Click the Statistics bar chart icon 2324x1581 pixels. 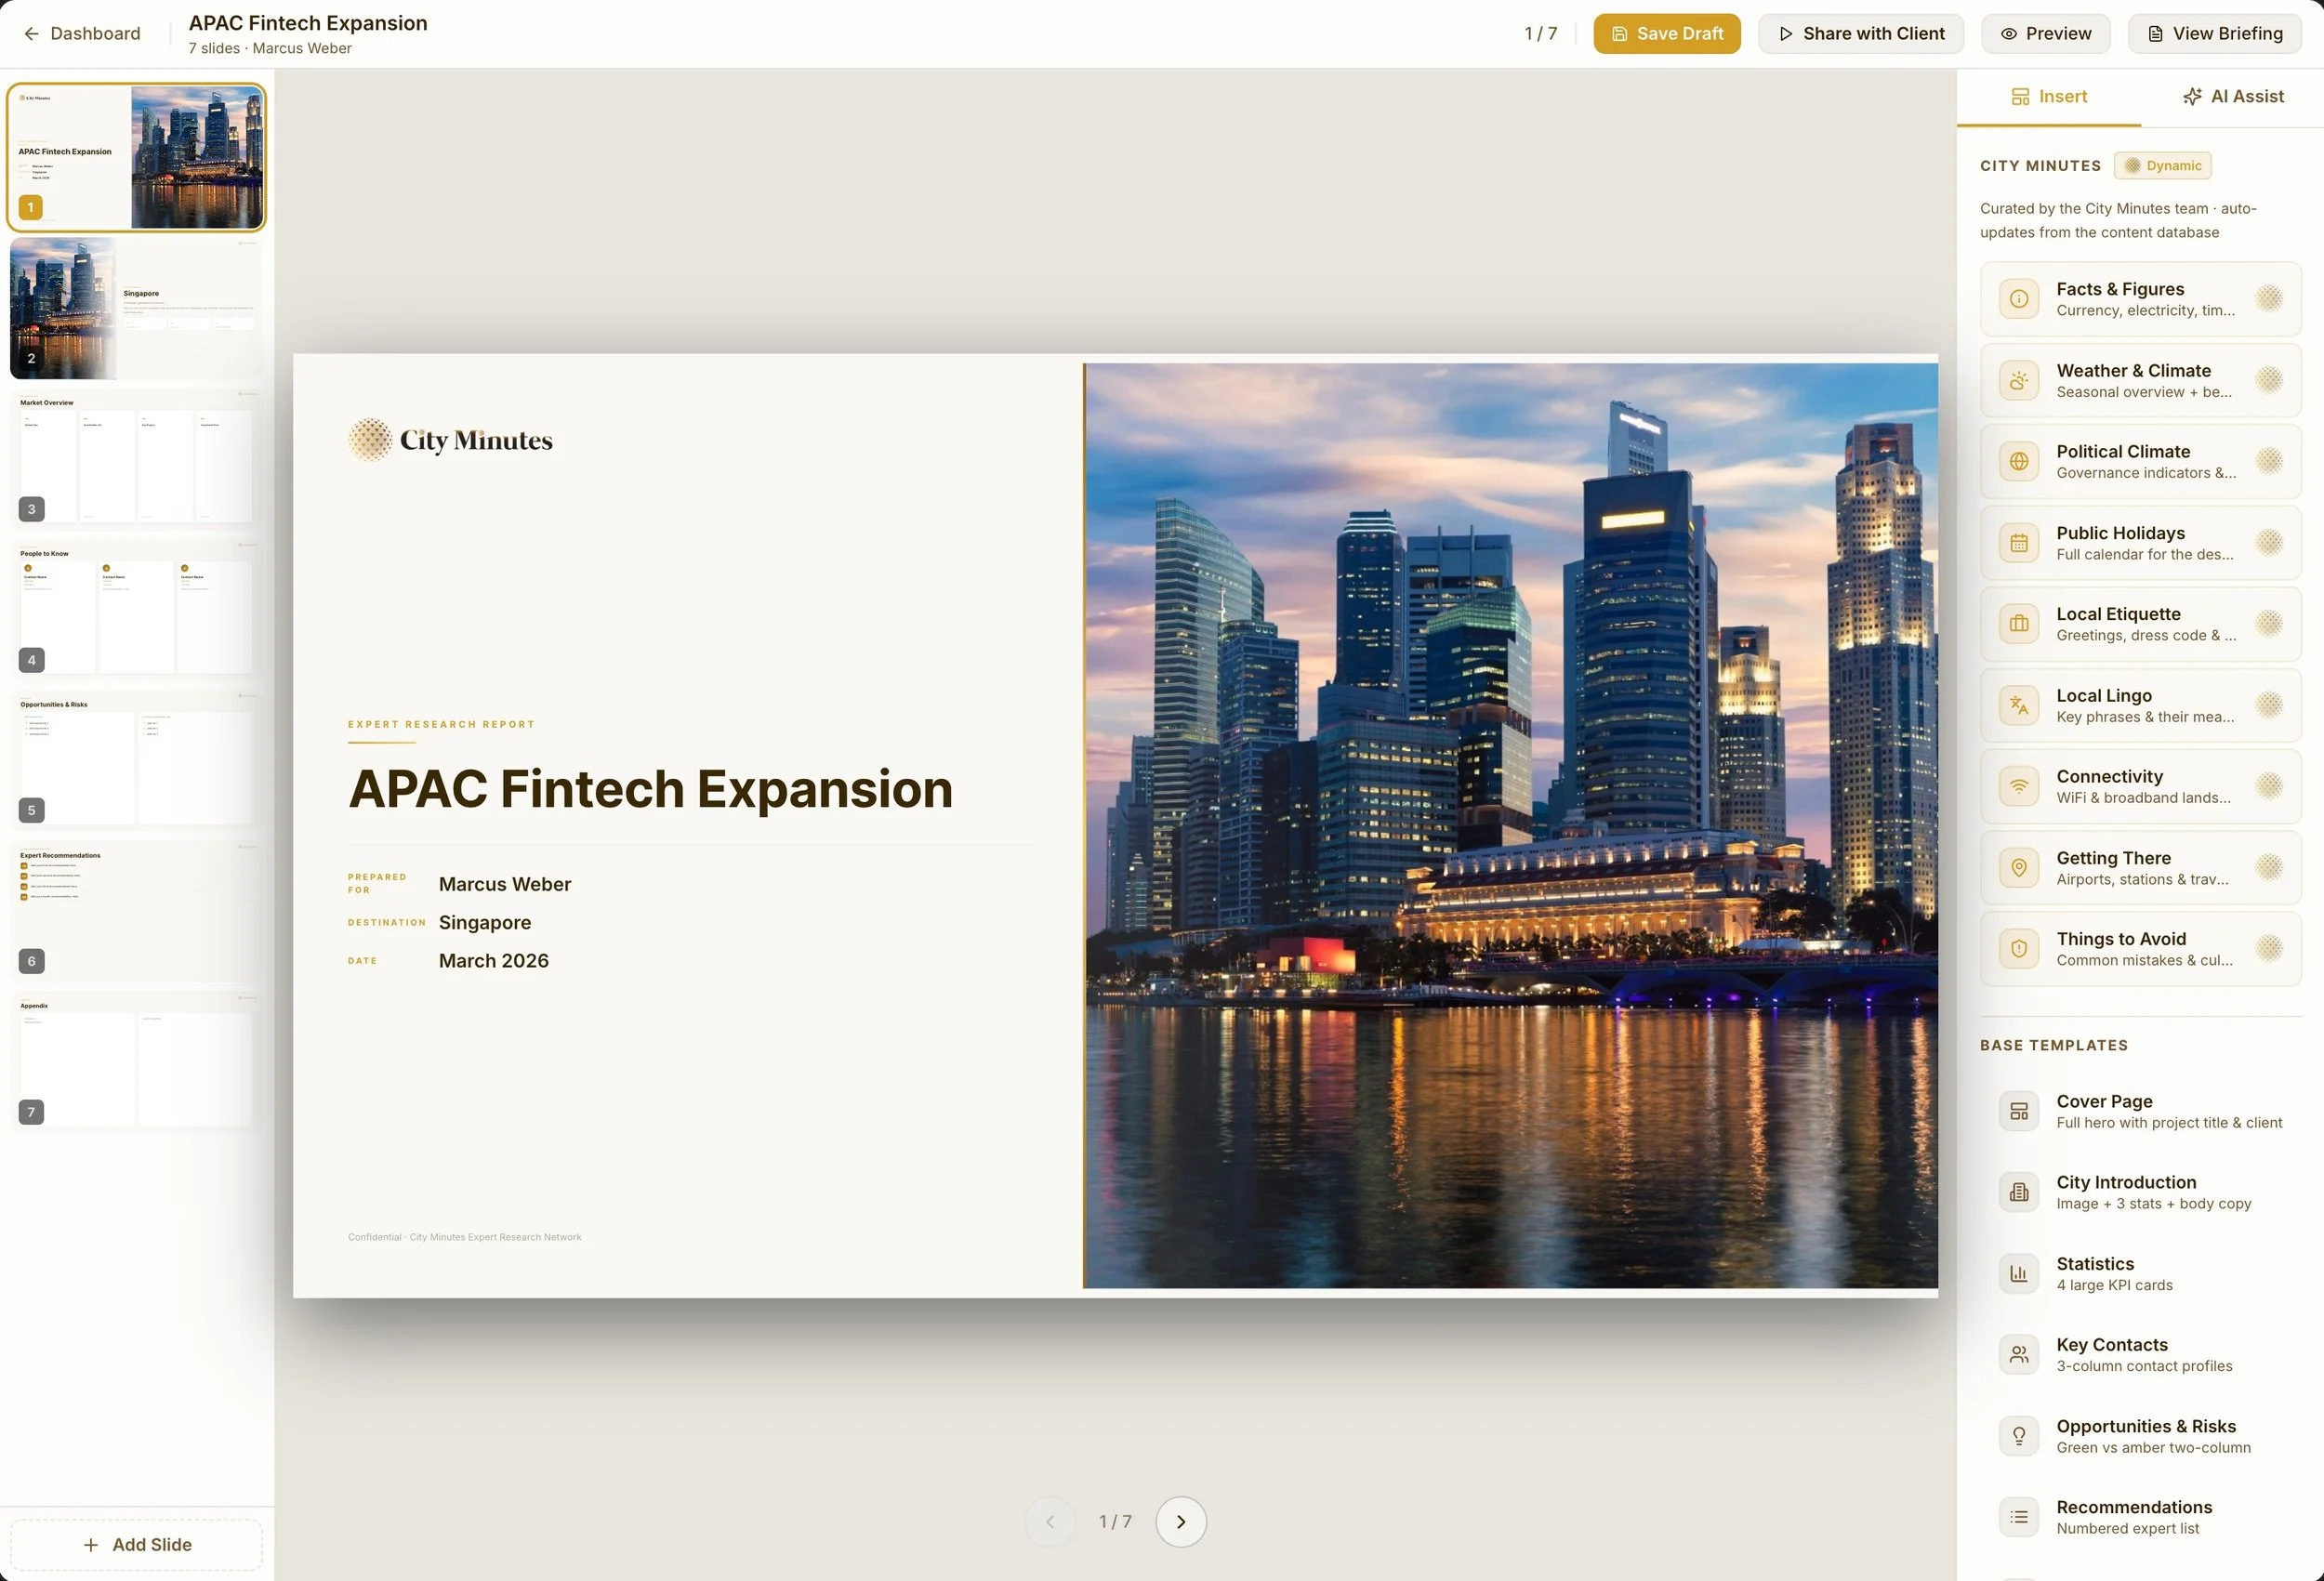tap(2018, 1274)
